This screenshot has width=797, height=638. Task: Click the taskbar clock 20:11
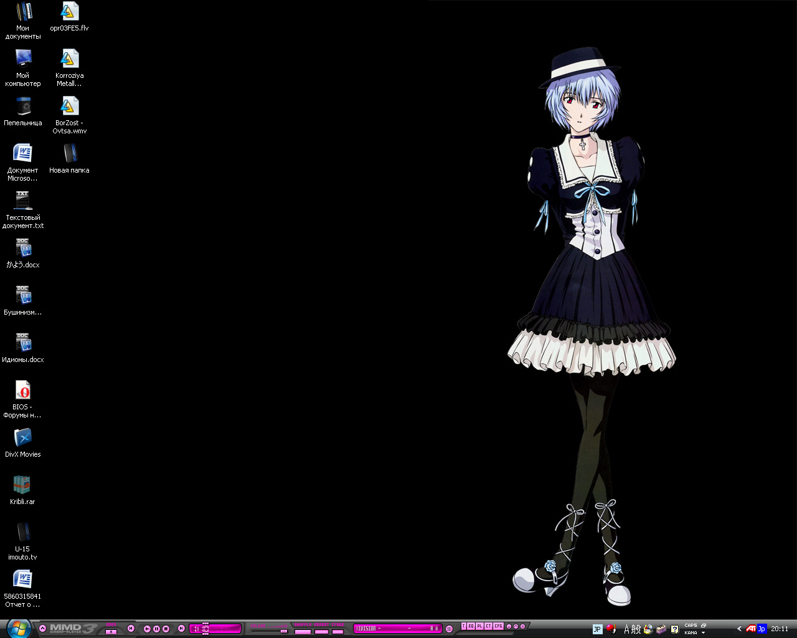tap(780, 629)
